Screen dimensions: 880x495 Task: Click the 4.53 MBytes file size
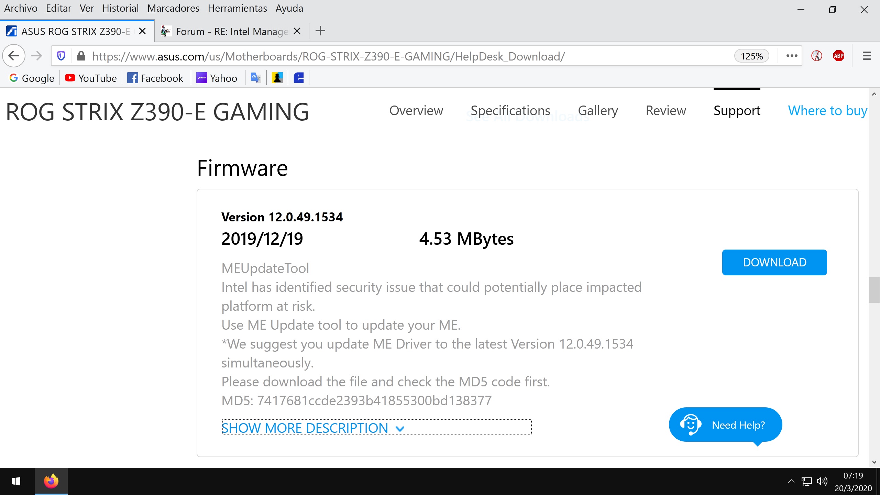[466, 239]
